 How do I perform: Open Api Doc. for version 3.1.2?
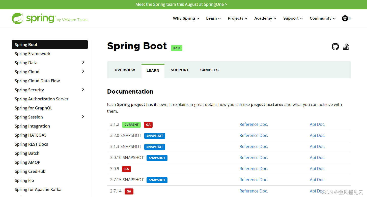pos(317,124)
